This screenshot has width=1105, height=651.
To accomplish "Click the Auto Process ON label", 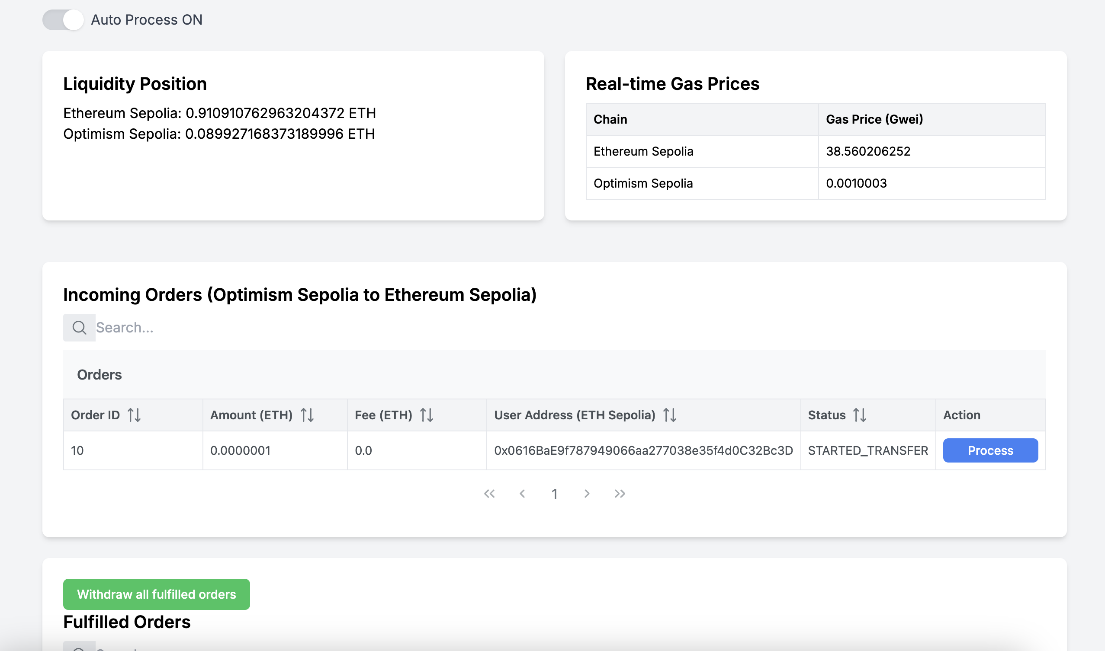I will 147,20.
